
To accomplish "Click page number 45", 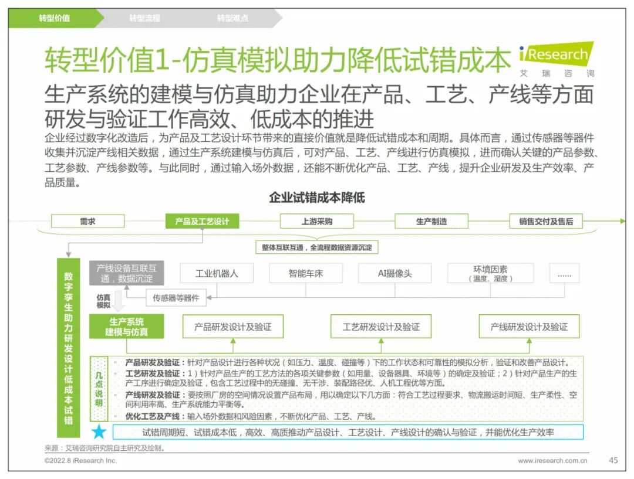I will point(613,460).
